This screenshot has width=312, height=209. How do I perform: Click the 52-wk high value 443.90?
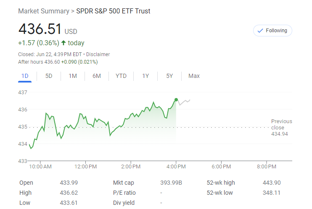[271, 183]
